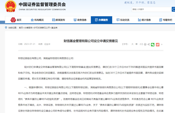
Task: Click the site title 中国证券监督管理委员会
Action: 42,4
